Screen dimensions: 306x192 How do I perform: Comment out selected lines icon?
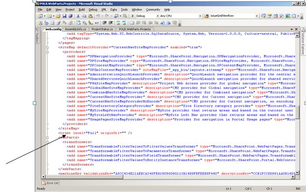118,23
